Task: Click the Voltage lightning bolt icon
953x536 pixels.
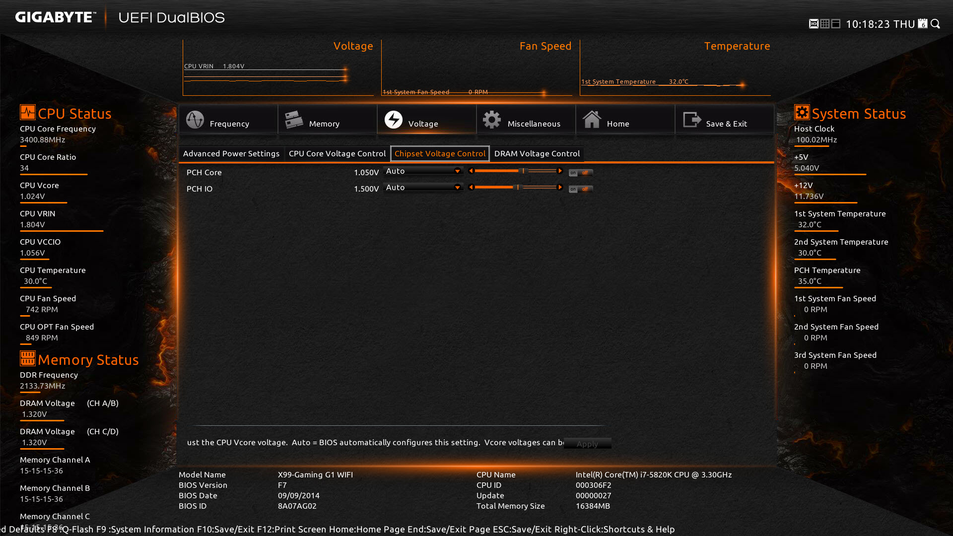Action: [x=394, y=120]
